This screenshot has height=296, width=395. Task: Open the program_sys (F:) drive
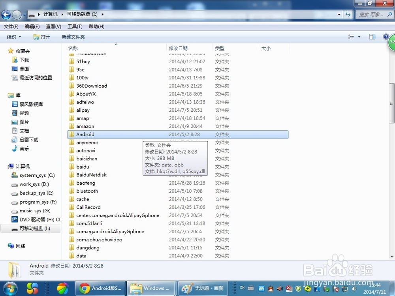coord(34,202)
